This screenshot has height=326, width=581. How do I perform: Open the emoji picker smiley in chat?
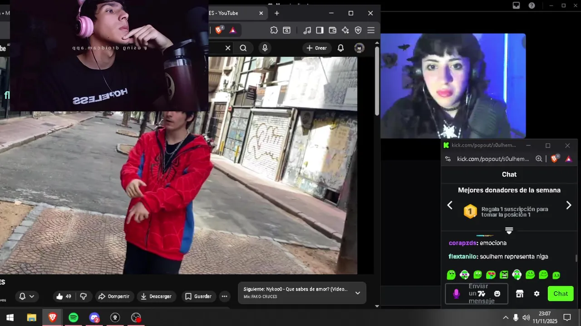pos(497,294)
